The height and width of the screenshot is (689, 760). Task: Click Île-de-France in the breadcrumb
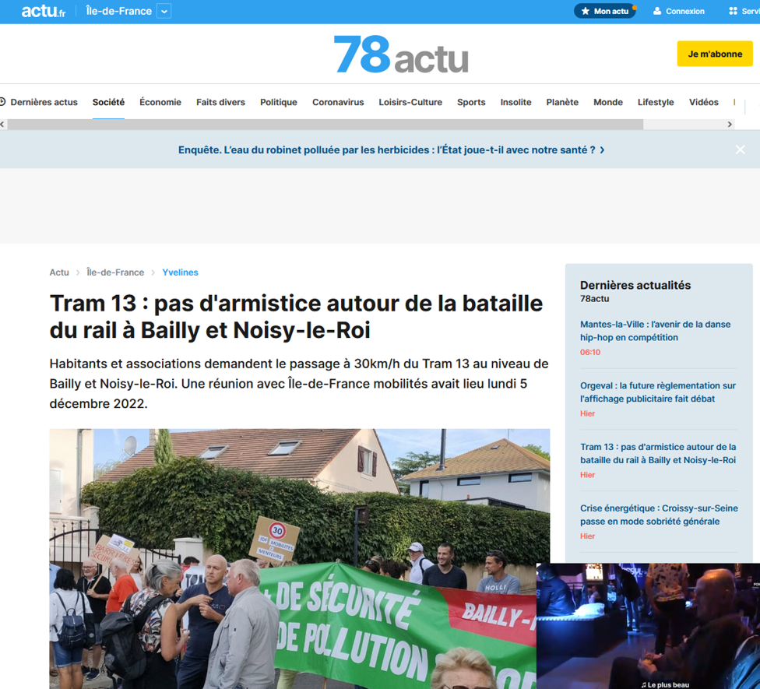115,272
